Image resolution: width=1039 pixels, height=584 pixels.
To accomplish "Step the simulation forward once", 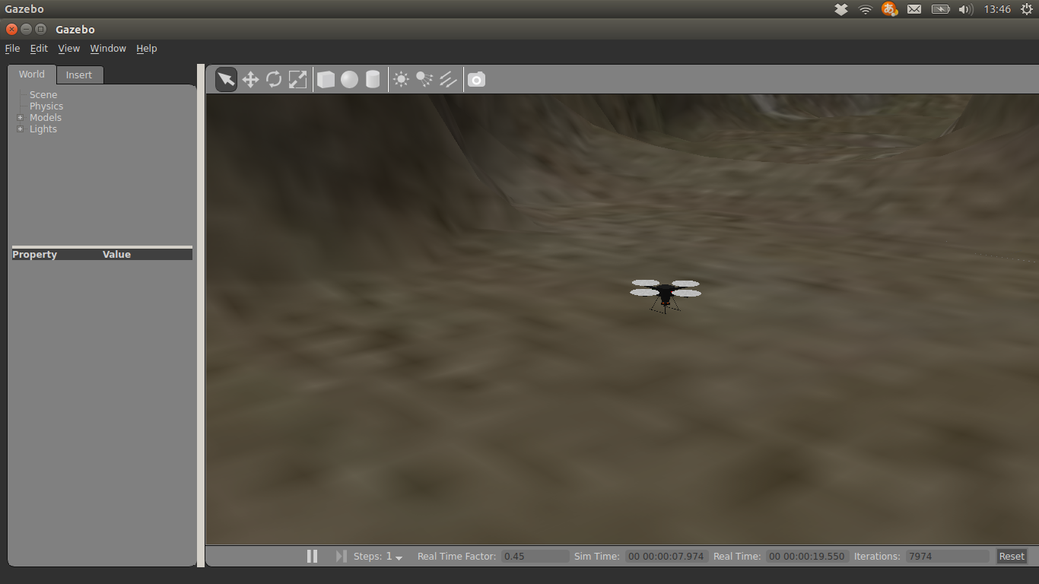I will tap(341, 556).
